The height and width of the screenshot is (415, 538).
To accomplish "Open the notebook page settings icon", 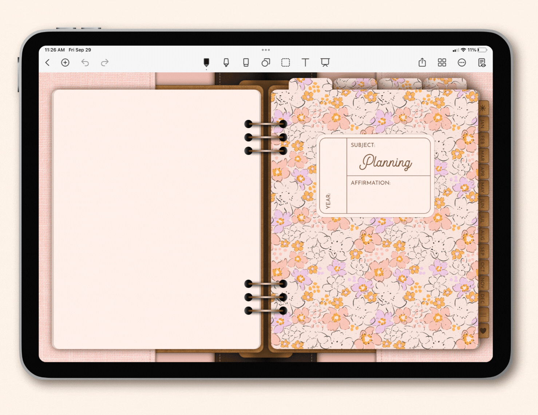I will [x=482, y=63].
